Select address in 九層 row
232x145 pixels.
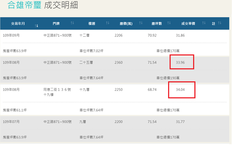57,122
